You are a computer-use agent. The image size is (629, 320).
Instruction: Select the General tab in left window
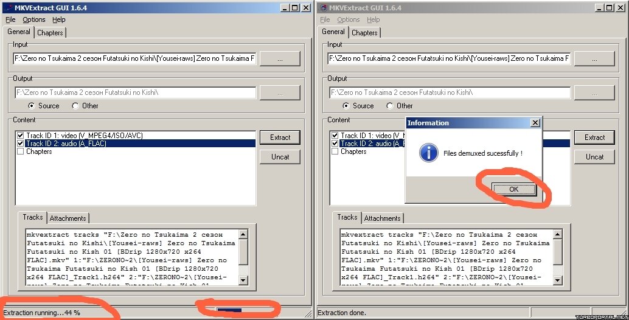click(x=18, y=32)
